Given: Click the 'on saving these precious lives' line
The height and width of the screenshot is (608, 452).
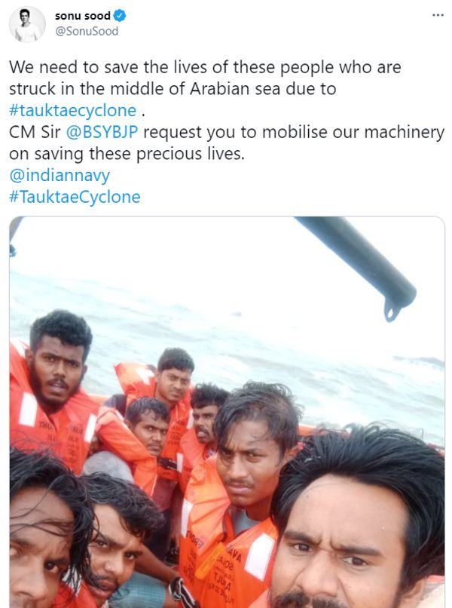Looking at the screenshot, I should [127, 154].
